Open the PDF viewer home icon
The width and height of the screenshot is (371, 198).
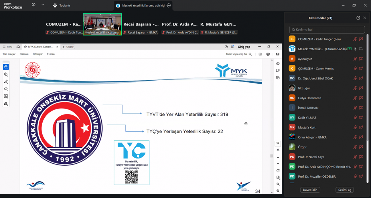pyautogui.click(x=18, y=47)
